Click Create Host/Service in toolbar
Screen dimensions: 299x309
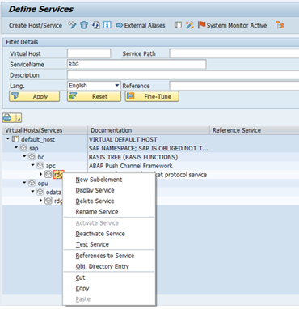point(36,25)
